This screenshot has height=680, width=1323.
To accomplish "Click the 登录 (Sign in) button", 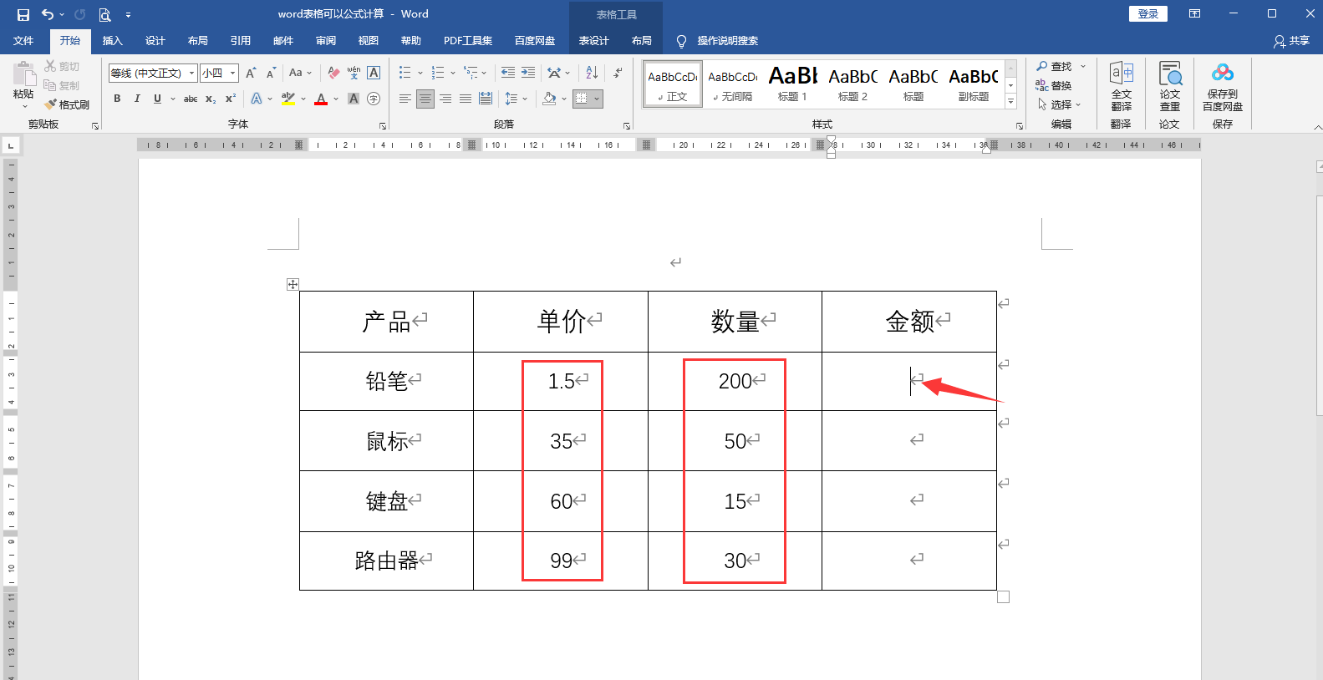I will click(1147, 14).
